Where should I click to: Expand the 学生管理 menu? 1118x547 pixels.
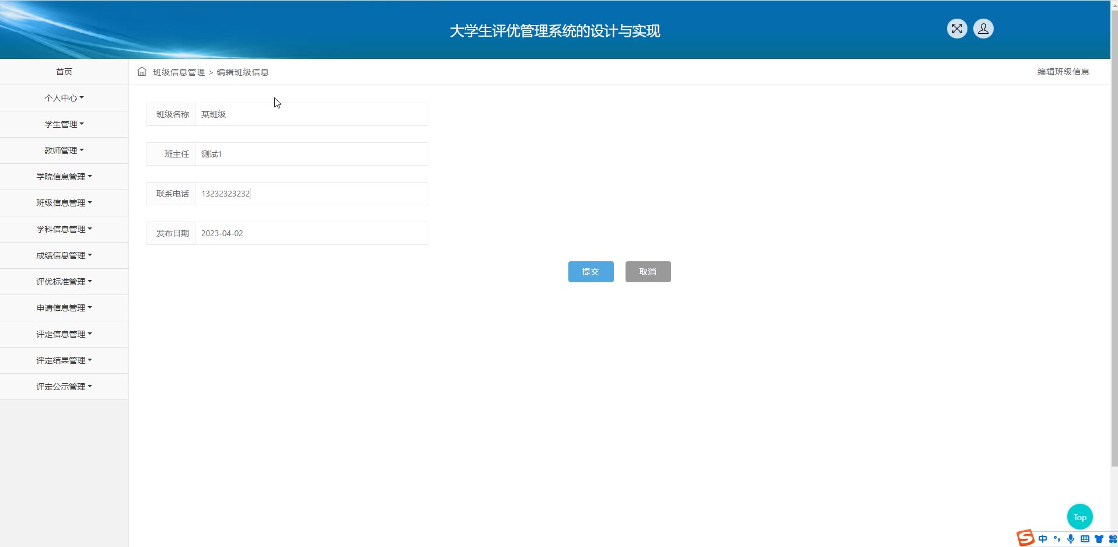64,124
